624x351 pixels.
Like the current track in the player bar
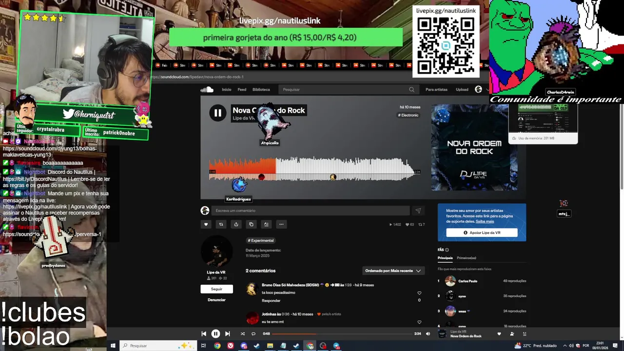pyautogui.click(x=499, y=334)
